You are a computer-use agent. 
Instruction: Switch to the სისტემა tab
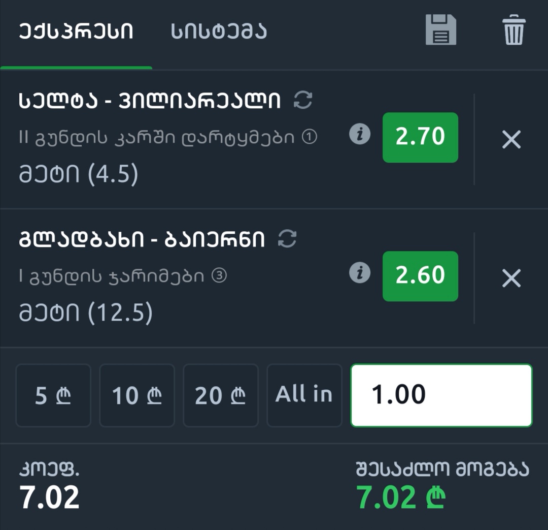pos(219,32)
